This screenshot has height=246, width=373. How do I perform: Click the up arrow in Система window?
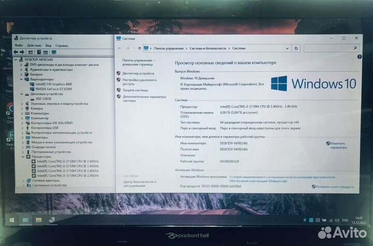(139, 48)
